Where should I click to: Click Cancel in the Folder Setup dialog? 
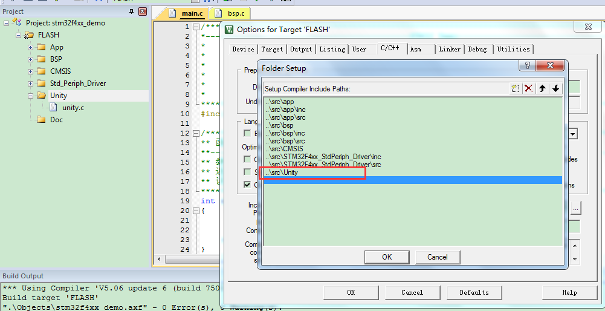pos(437,257)
